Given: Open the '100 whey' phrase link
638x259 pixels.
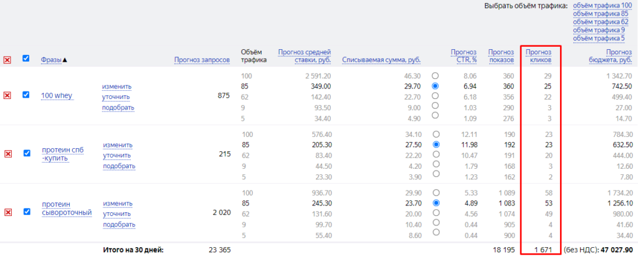Looking at the screenshot, I should [57, 96].
